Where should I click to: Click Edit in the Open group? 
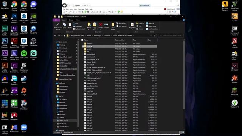(x=139, y=26)
